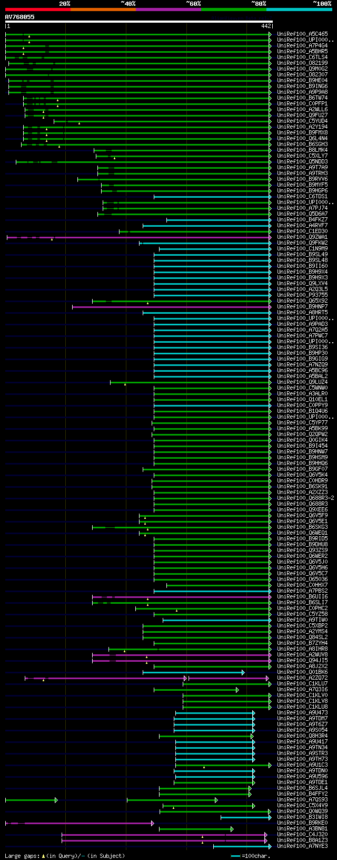This screenshot has width=337, height=860.
Task: Click hit label UniRef100_B9RKE0
Action: click(x=302, y=823)
